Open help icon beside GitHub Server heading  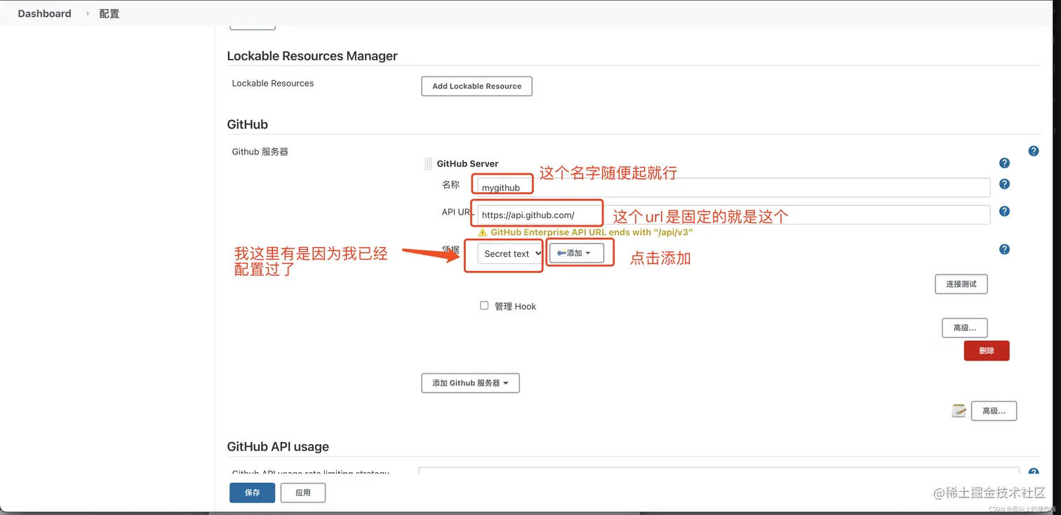coord(1004,163)
